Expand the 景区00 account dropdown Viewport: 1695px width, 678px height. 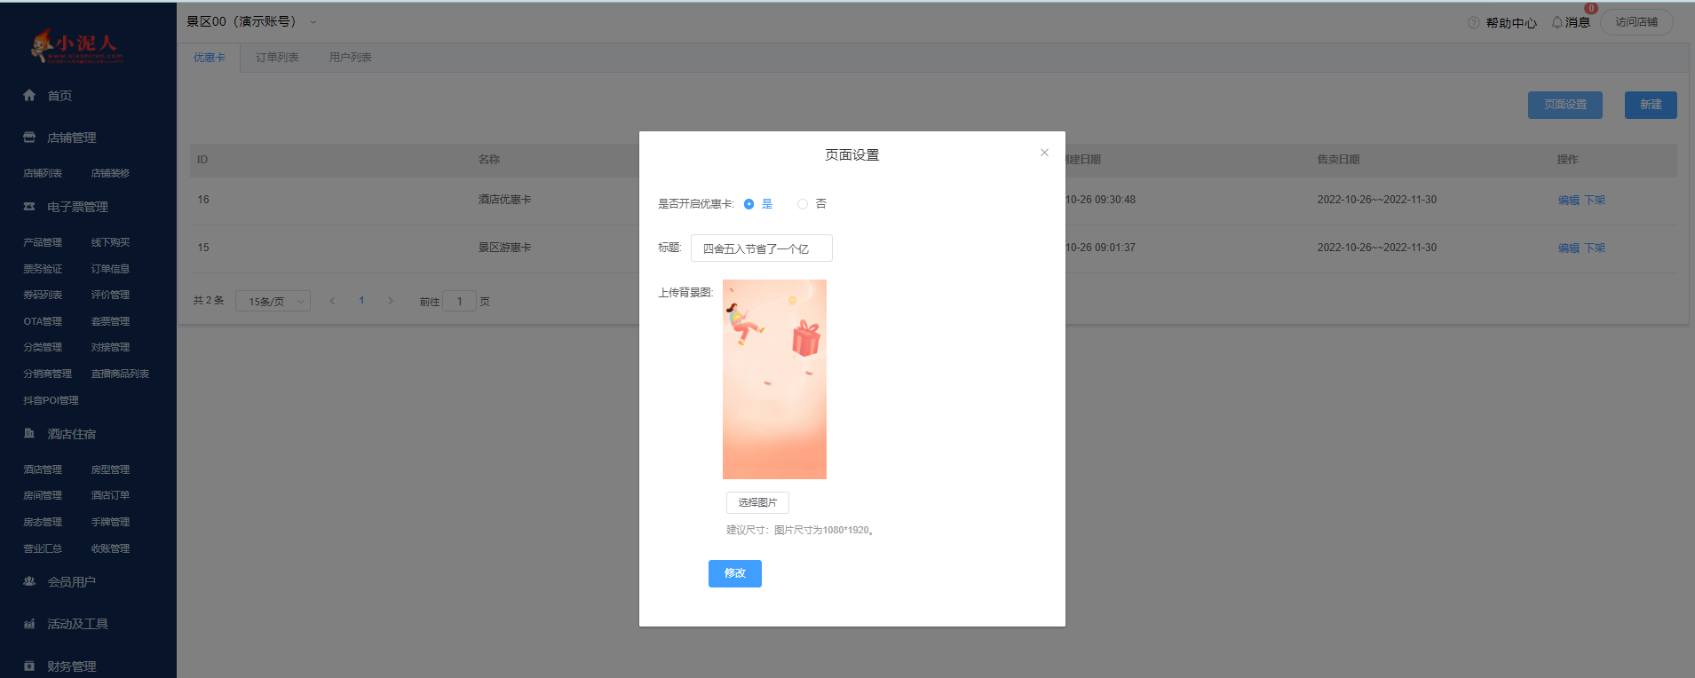click(x=313, y=22)
